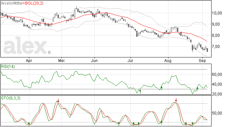The image size is (227, 127).
Task: Click the 40,00 RSI axis value
Action: coord(217,84)
